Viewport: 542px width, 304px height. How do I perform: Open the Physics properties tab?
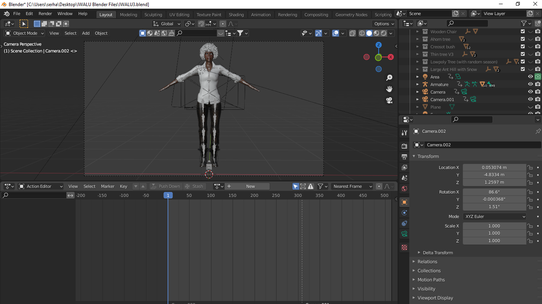[x=404, y=213]
